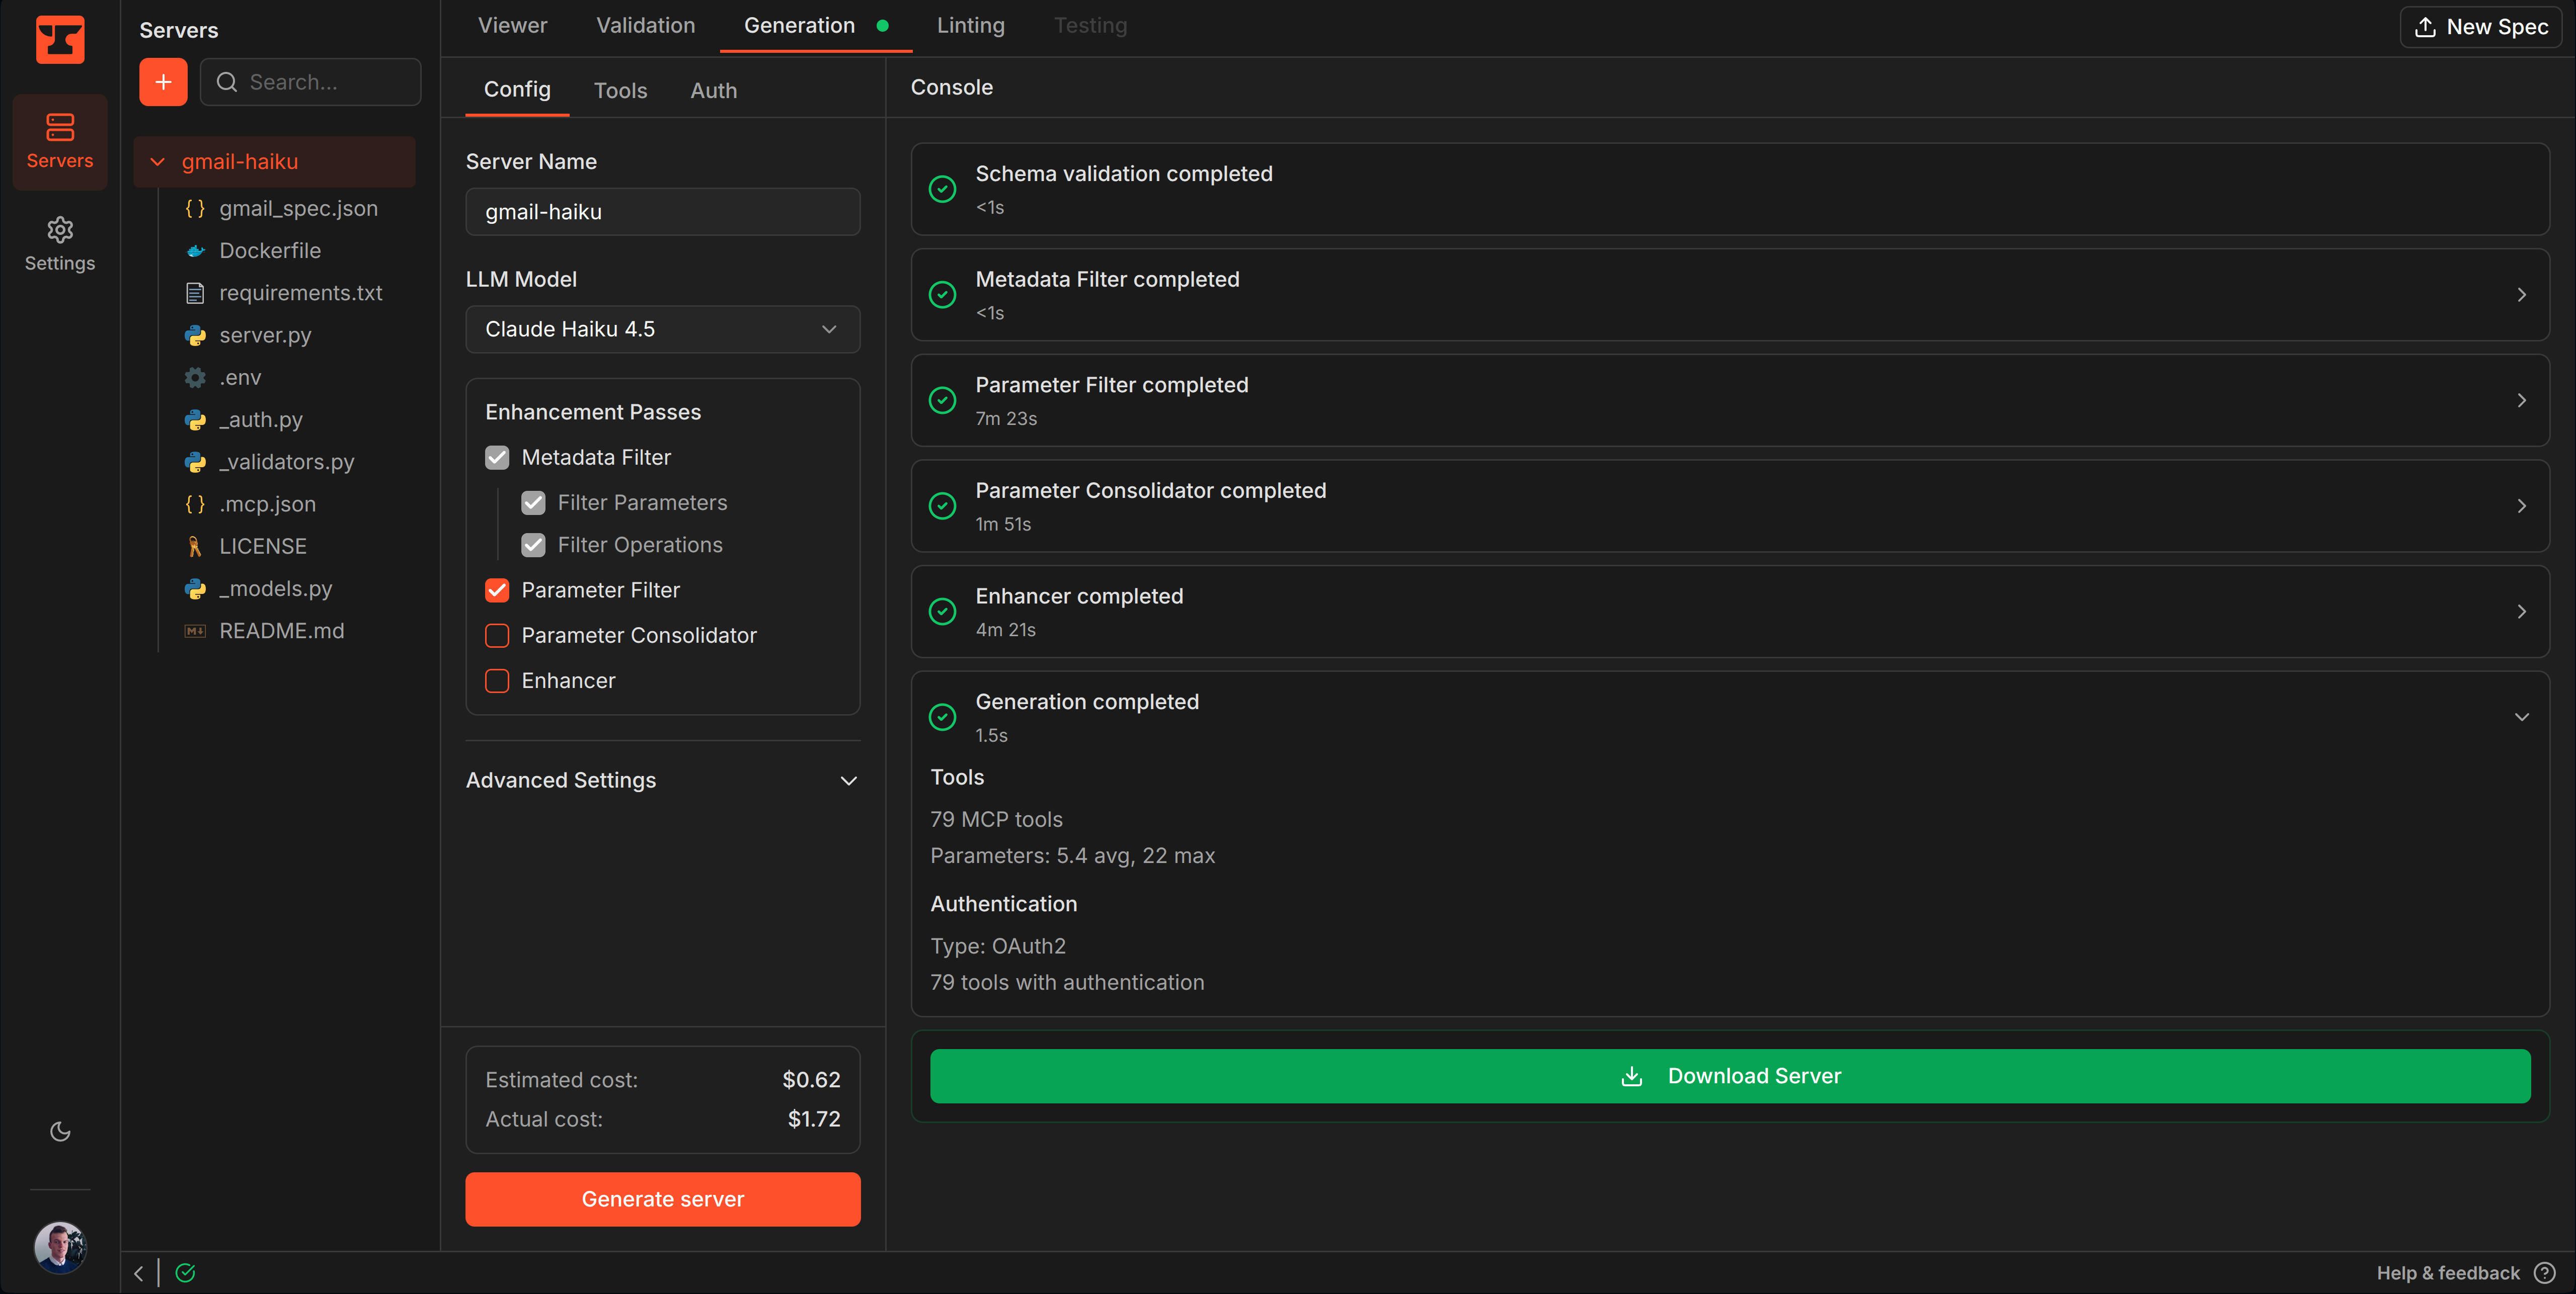The height and width of the screenshot is (1294, 2576).
Task: Open gmail_spec.json file
Action: coord(298,209)
